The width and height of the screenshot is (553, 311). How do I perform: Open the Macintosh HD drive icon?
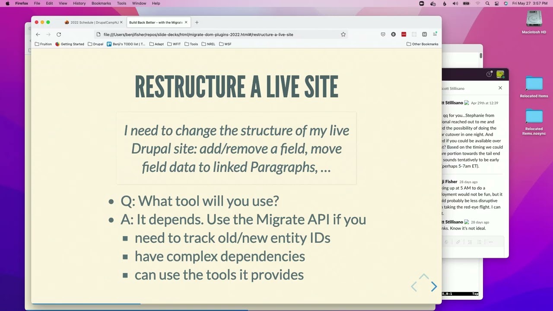[534, 20]
